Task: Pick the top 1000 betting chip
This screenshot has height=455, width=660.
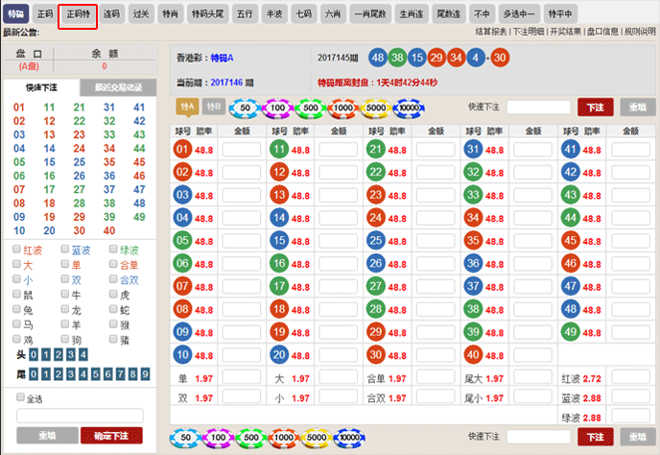Action: (343, 108)
